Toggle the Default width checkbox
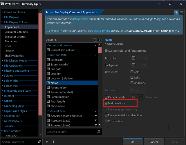This screenshot has height=145, width=186. tap(106, 97)
